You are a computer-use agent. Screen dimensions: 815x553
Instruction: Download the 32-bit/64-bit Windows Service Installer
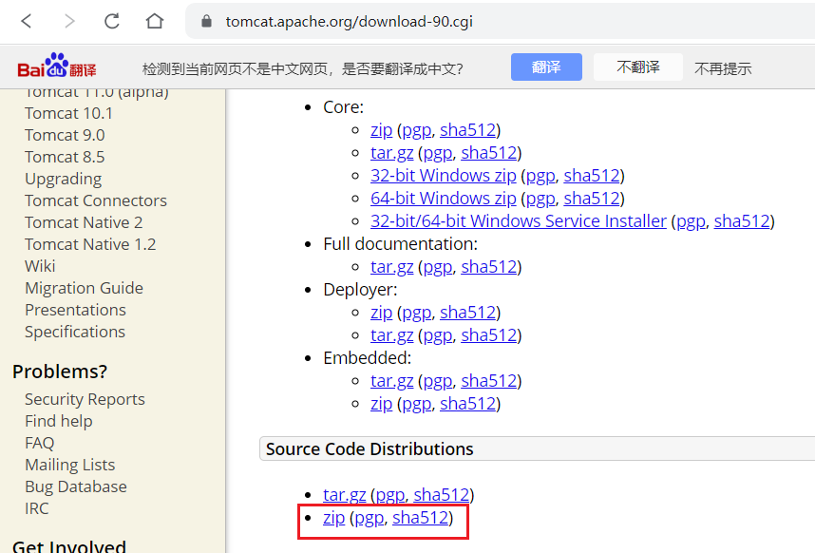pos(518,221)
